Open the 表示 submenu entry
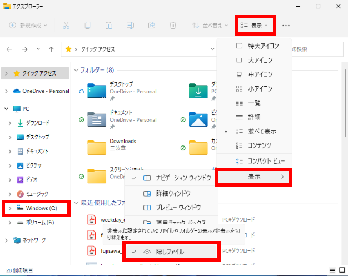 254,177
